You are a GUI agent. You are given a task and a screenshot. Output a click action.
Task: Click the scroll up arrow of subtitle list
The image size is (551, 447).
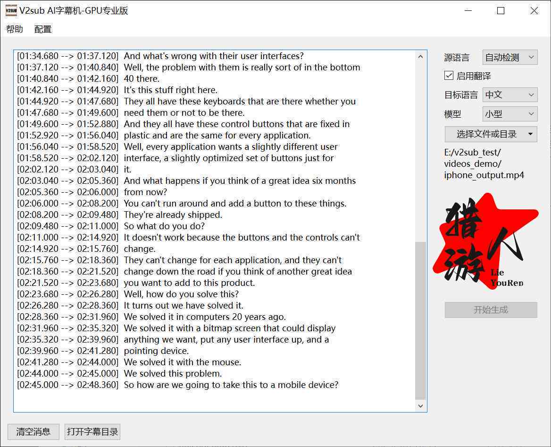click(x=420, y=56)
